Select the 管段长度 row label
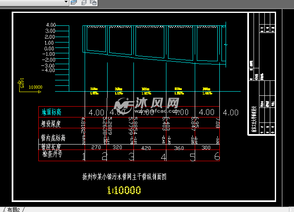The width and height of the screenshot is (294, 212). pos(51,147)
